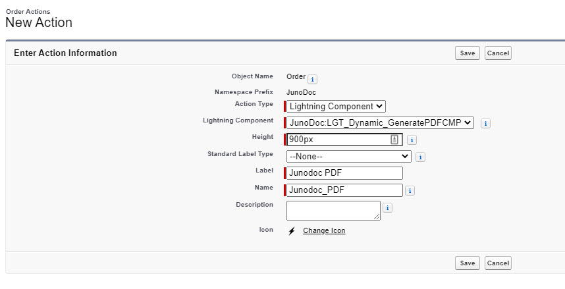Expand the Lightning Component dropdown
565x289 pixels.
tap(380, 123)
